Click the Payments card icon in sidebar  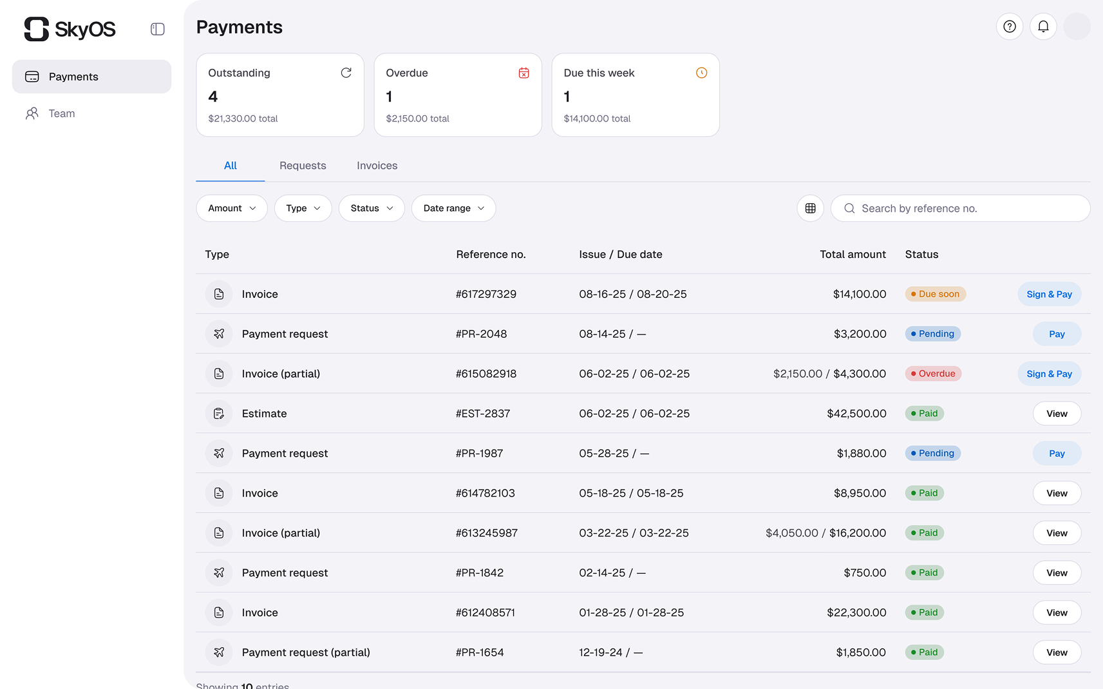point(32,77)
